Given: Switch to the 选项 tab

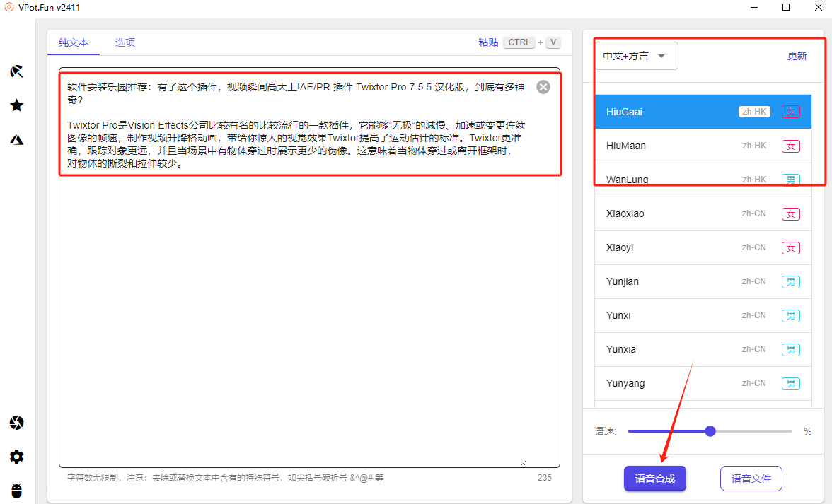Looking at the screenshot, I should click(x=125, y=42).
